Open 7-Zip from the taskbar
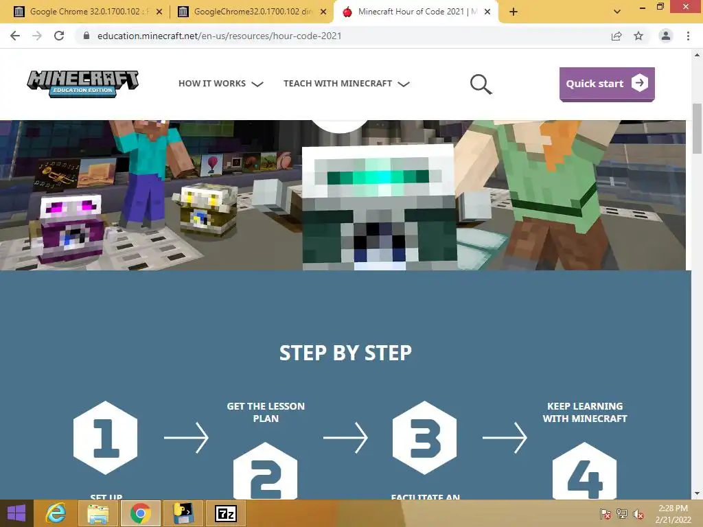 point(225,513)
